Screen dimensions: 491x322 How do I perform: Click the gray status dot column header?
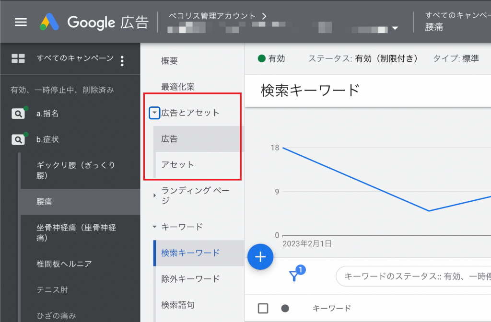pyautogui.click(x=285, y=309)
